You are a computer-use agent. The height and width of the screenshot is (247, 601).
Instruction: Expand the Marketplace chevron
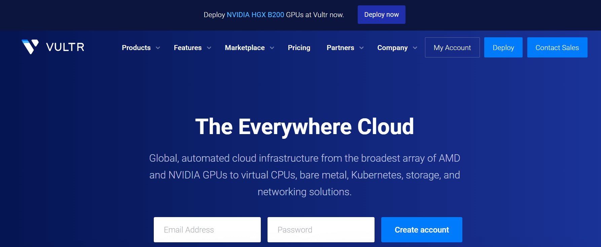pos(272,48)
